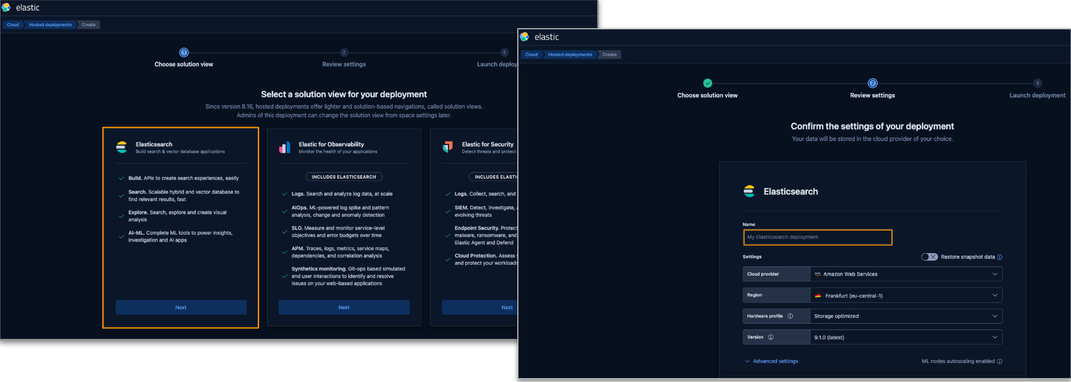The width and height of the screenshot is (1071, 382).
Task: Click the Includes Elasticsearch badge on Observability card
Action: pyautogui.click(x=344, y=177)
